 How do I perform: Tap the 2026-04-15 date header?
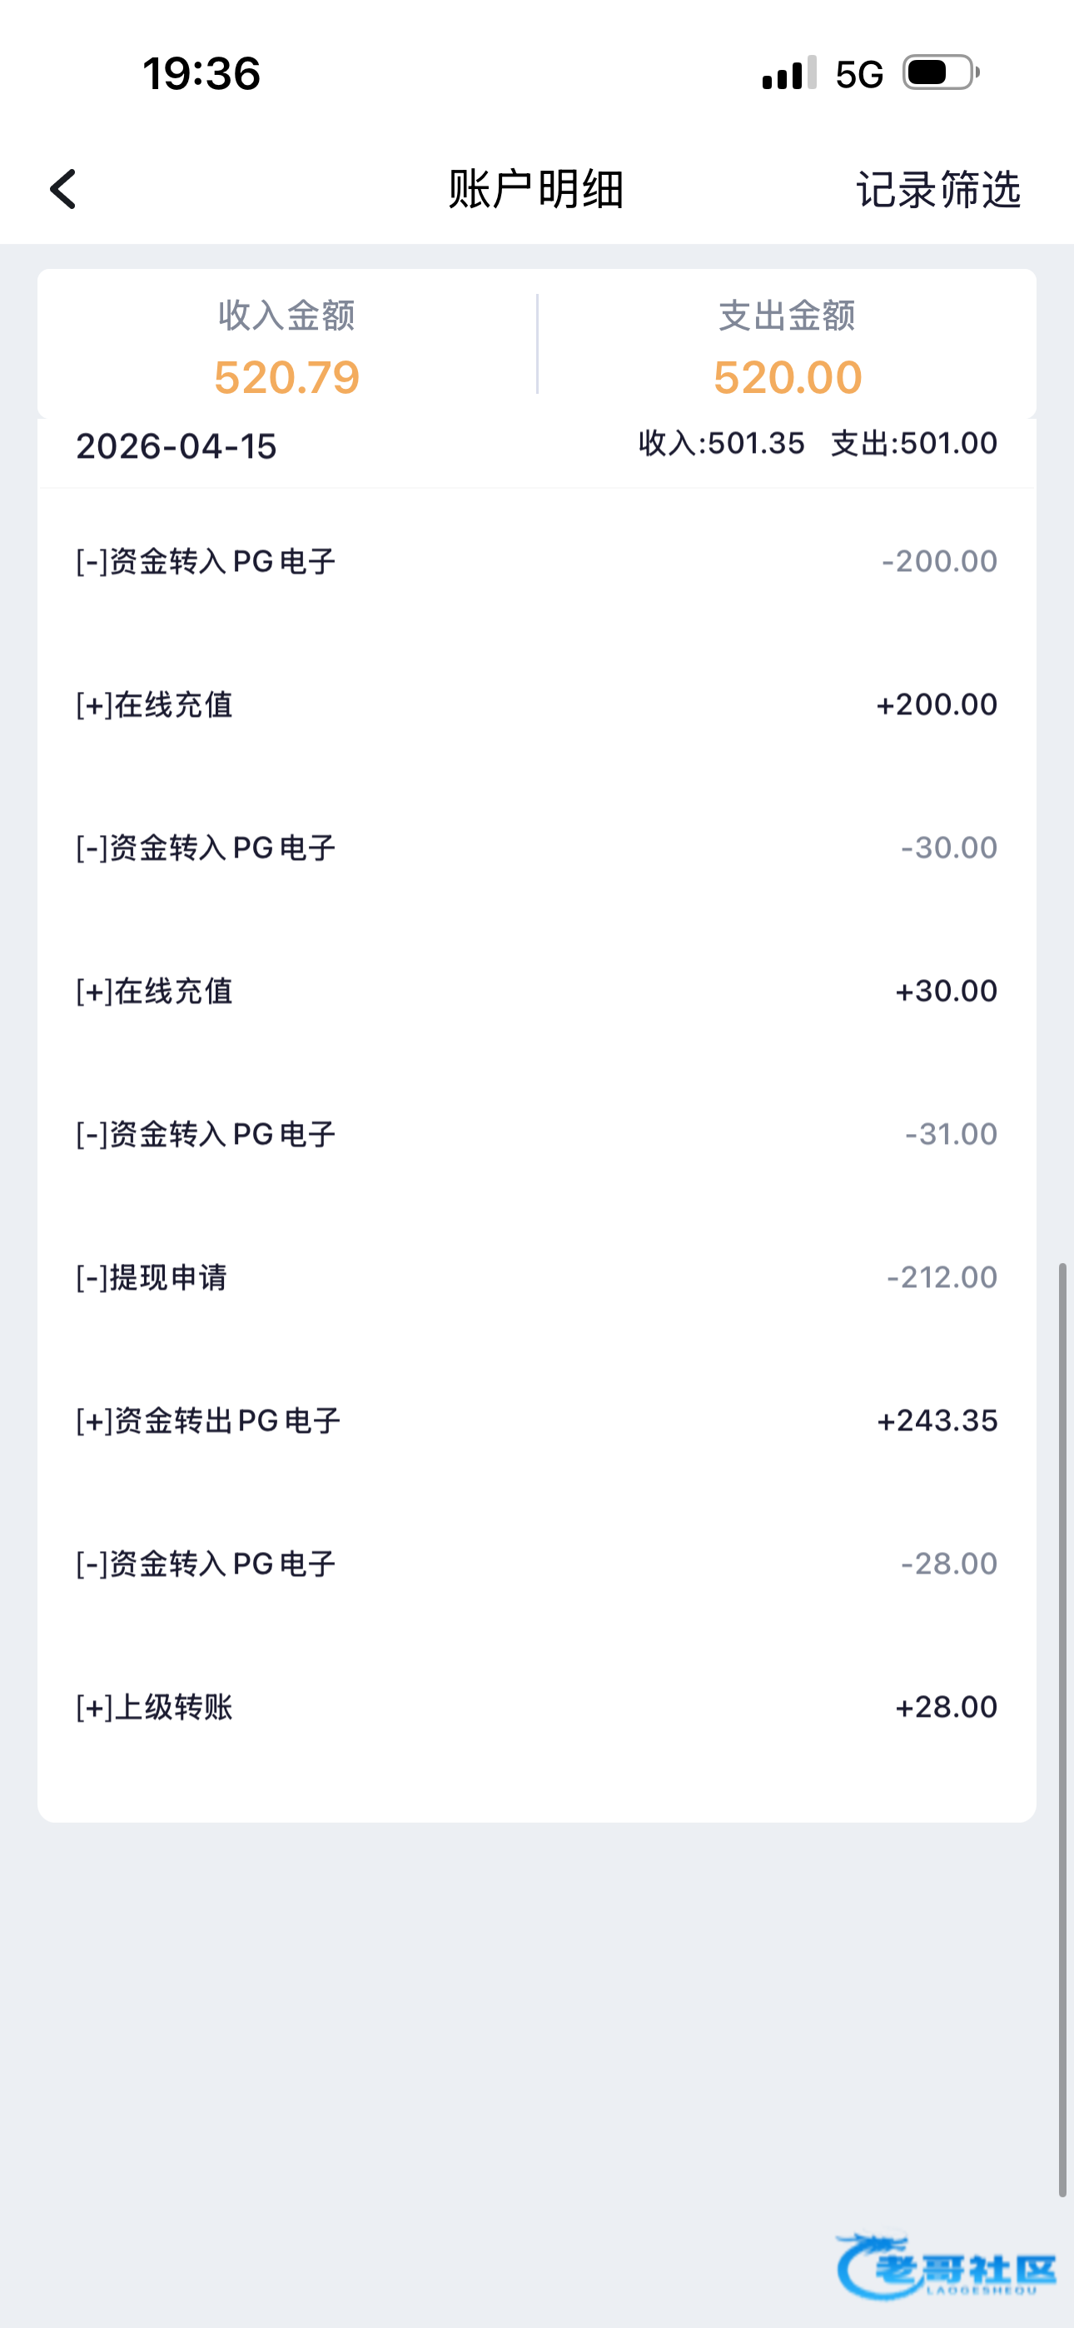(177, 446)
